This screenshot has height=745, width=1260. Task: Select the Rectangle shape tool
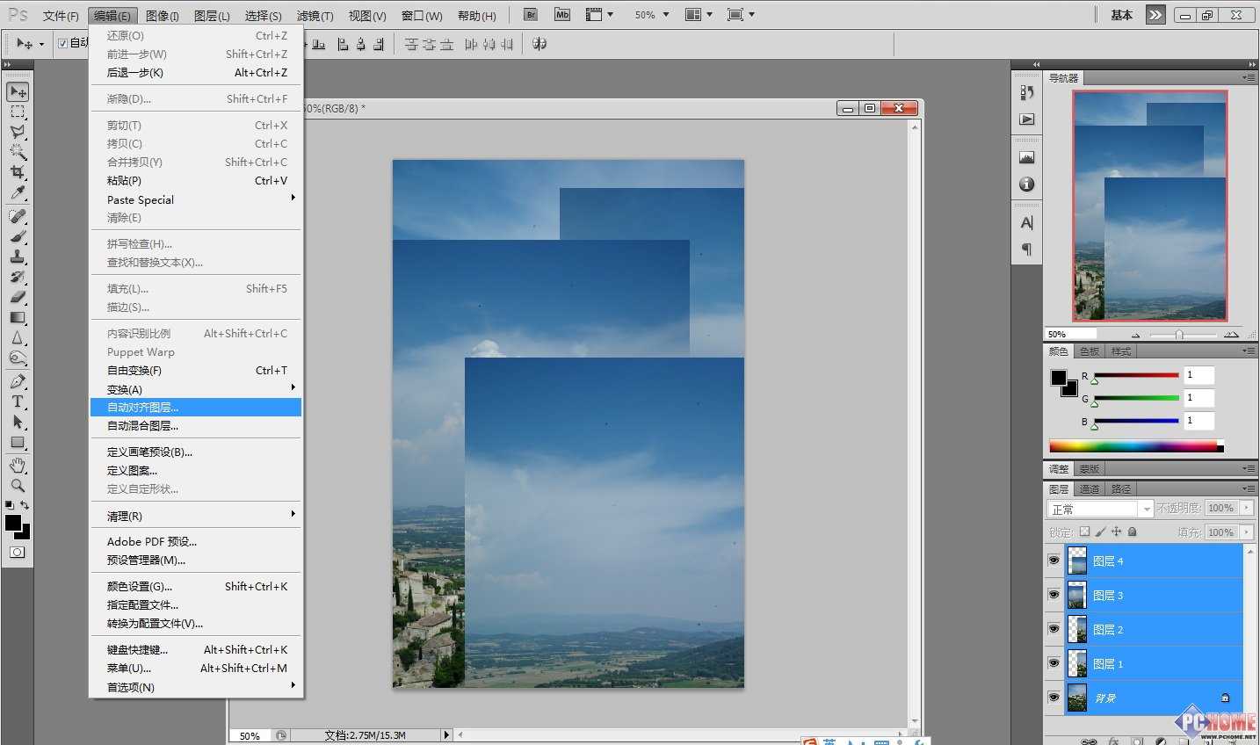point(18,442)
